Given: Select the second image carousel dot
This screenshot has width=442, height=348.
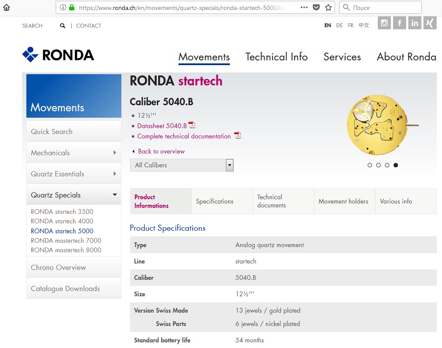Looking at the screenshot, I should click(378, 165).
